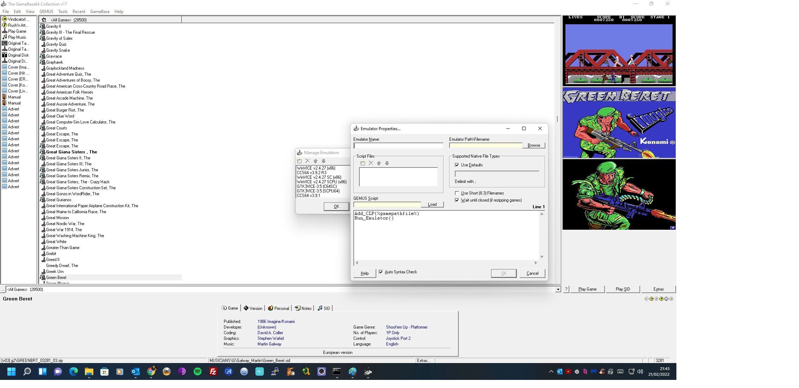Click the GEMUS Script path field
The height and width of the screenshot is (388, 799).
tap(387, 205)
